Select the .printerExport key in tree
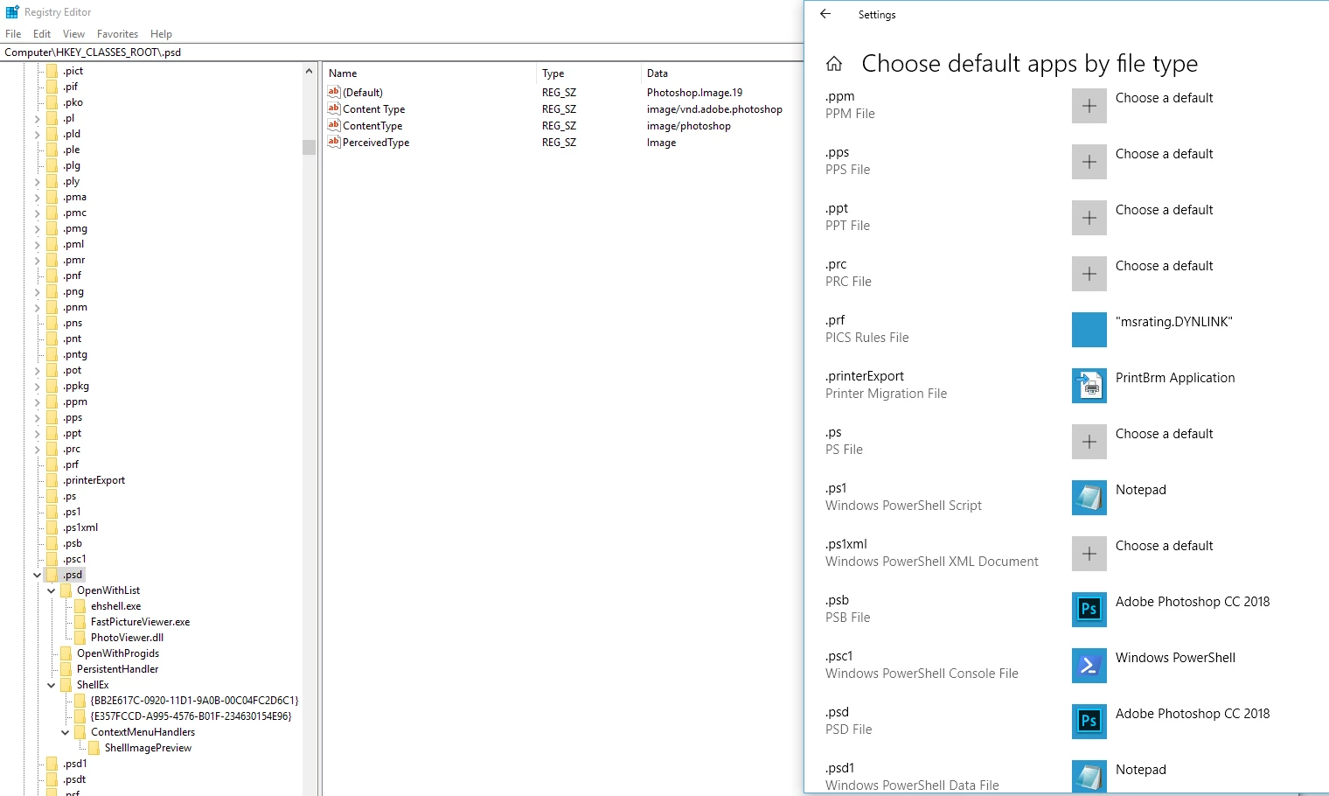 [94, 480]
